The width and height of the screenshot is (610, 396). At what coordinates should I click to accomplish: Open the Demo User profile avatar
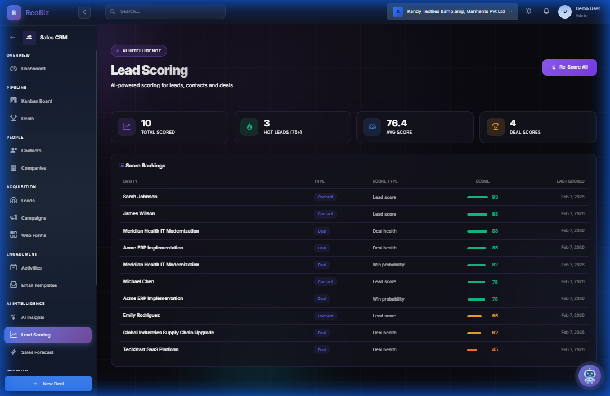pyautogui.click(x=564, y=11)
